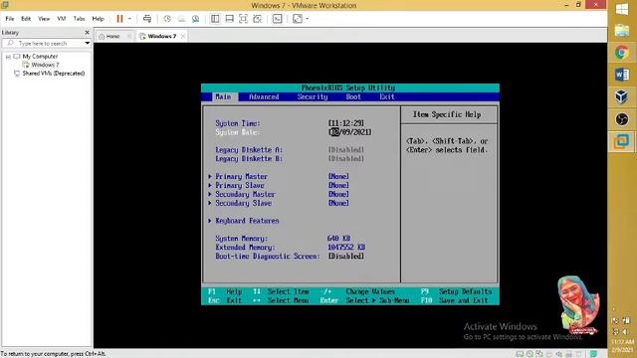Image resolution: width=637 pixels, height=358 pixels.
Task: Click the hard disk device icon in status bar
Action: point(520,354)
